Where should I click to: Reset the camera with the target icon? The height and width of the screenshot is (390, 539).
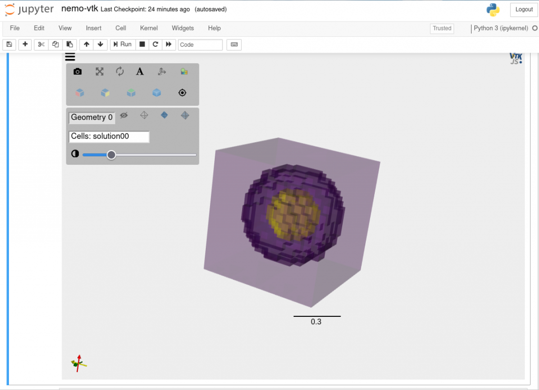[182, 93]
